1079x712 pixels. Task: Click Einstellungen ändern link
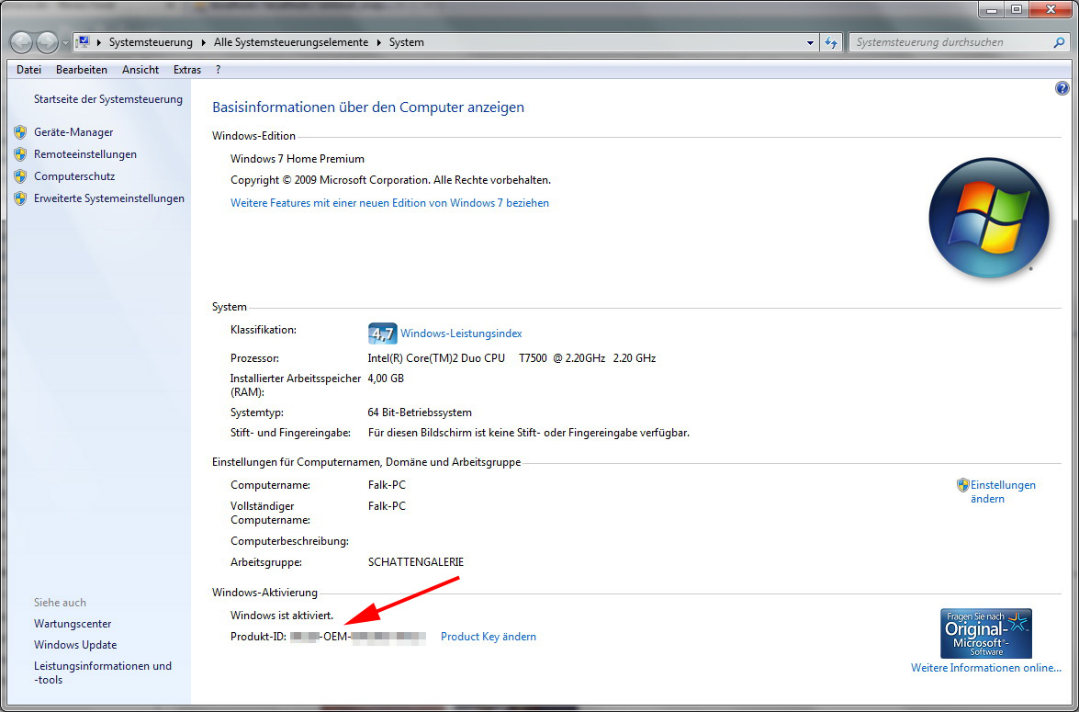[1003, 492]
